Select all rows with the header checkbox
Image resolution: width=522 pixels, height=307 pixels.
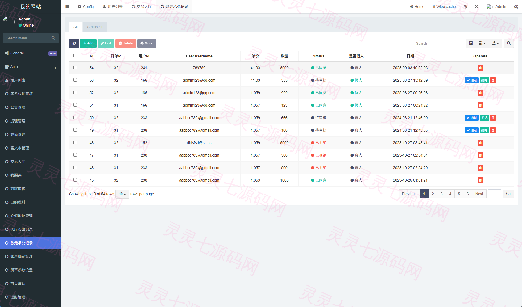[x=75, y=56]
